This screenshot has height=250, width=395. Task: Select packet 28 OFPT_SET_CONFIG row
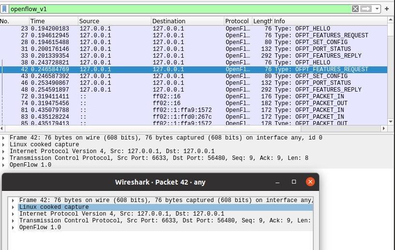pyautogui.click(x=193, y=42)
